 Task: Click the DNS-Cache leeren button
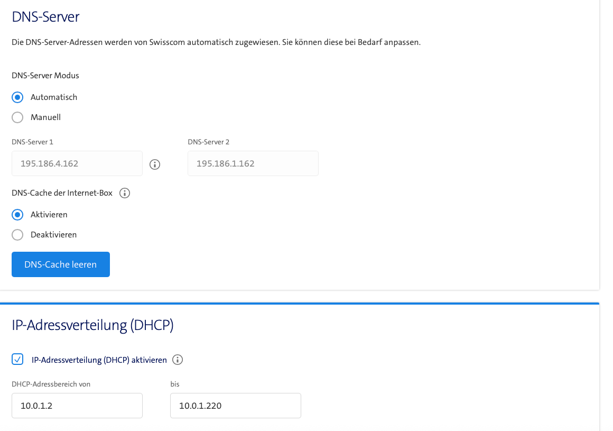click(x=61, y=264)
